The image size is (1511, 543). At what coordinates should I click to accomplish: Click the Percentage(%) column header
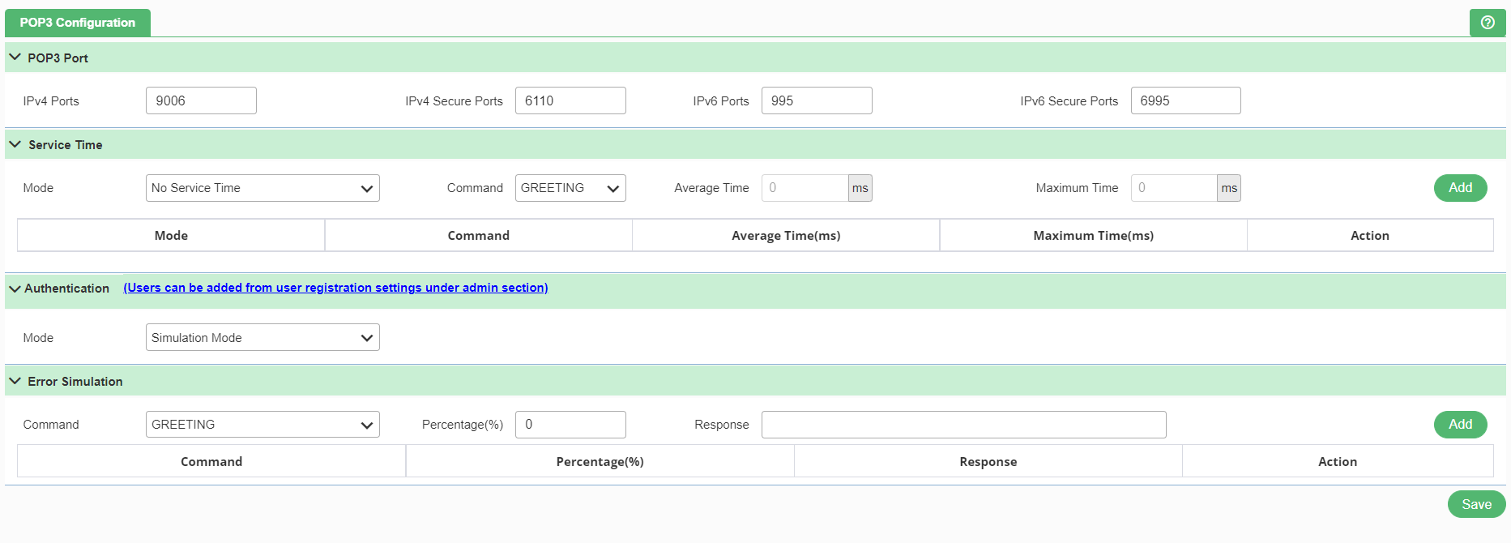coord(600,462)
